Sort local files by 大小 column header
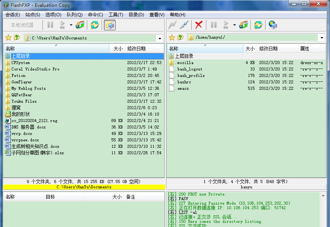This screenshot has width=330, height=227. click(117, 49)
